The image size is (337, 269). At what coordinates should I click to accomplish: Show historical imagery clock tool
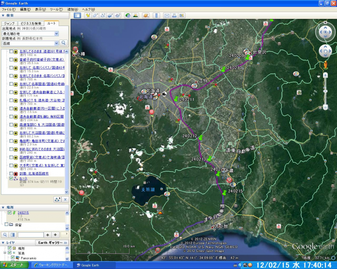[x=128, y=15]
